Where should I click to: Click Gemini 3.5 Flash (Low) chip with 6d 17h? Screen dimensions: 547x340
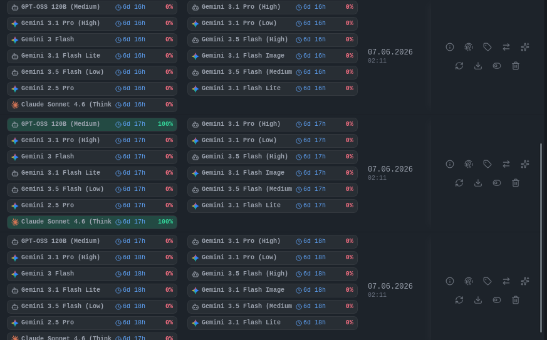(92, 190)
